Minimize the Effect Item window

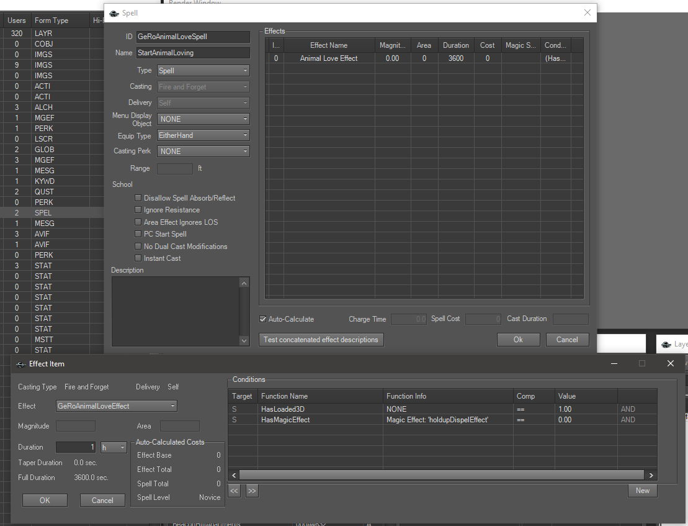click(x=614, y=363)
